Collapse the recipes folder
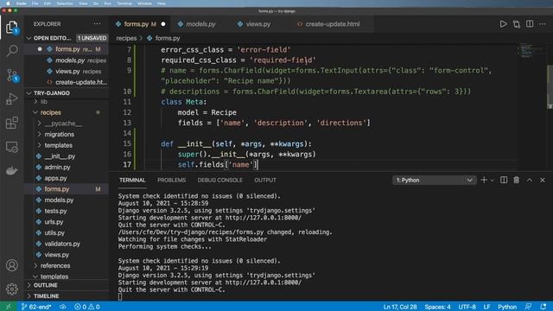 point(67,112)
